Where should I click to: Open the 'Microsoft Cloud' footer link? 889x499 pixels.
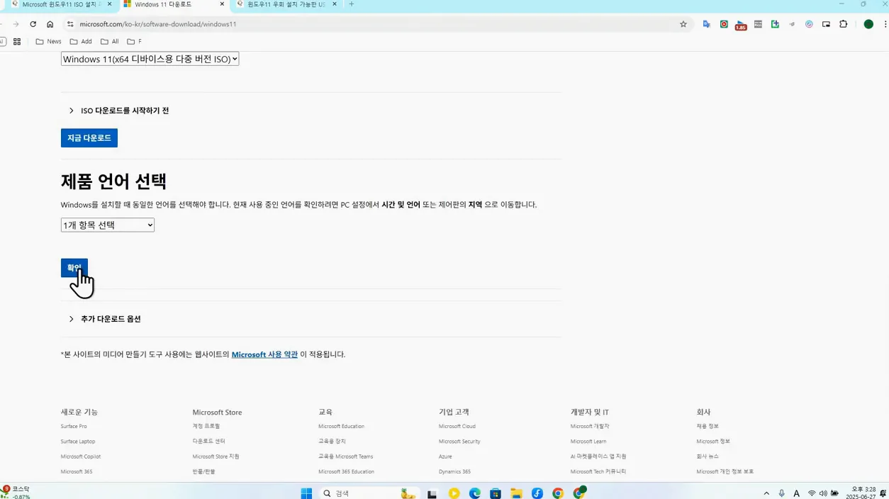click(x=457, y=427)
